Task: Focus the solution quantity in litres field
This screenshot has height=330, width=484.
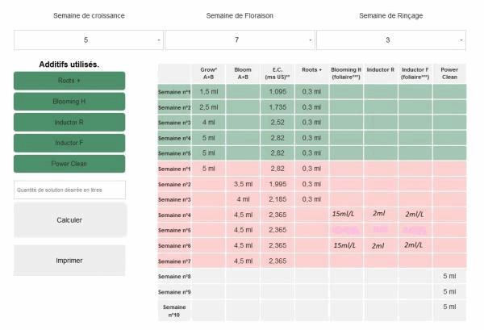Action: 69,190
